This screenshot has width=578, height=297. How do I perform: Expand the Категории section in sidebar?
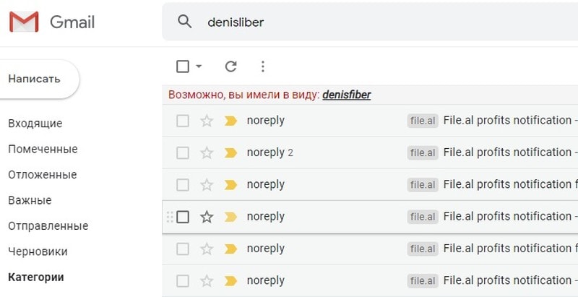click(35, 277)
